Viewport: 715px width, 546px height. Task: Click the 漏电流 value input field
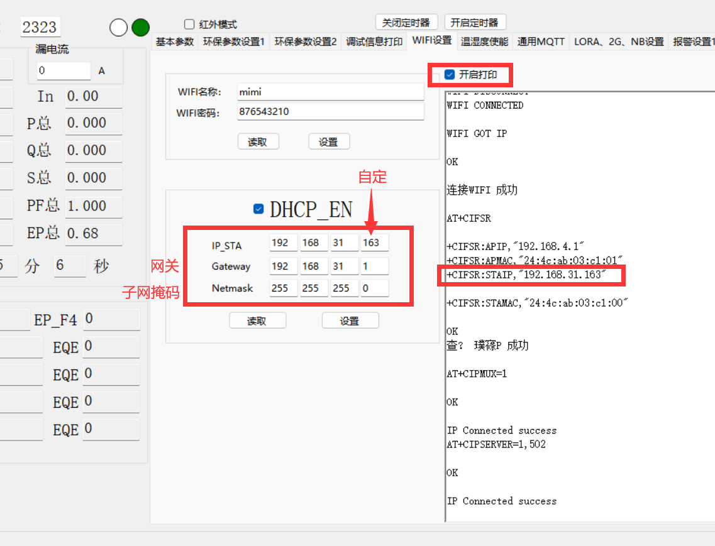coord(63,71)
